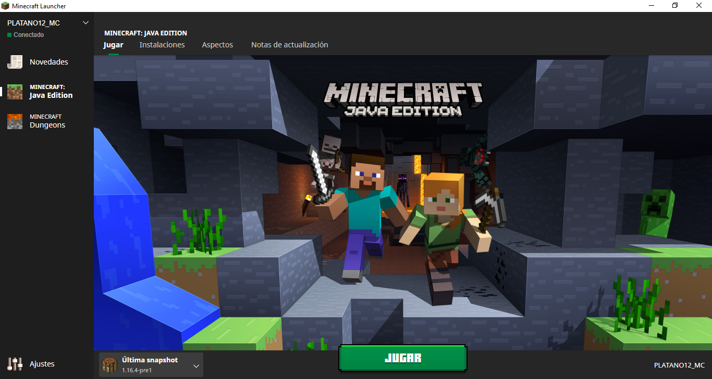
Task: Click the MINECRAFT: JAVA EDITION header title
Action: [x=145, y=33]
